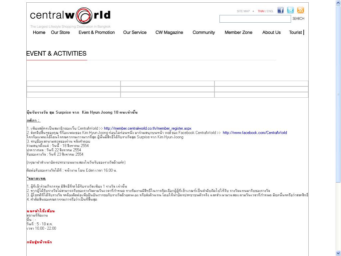
Task: Click the red แนะนำให้เพื่อน link
Action: [41, 211]
